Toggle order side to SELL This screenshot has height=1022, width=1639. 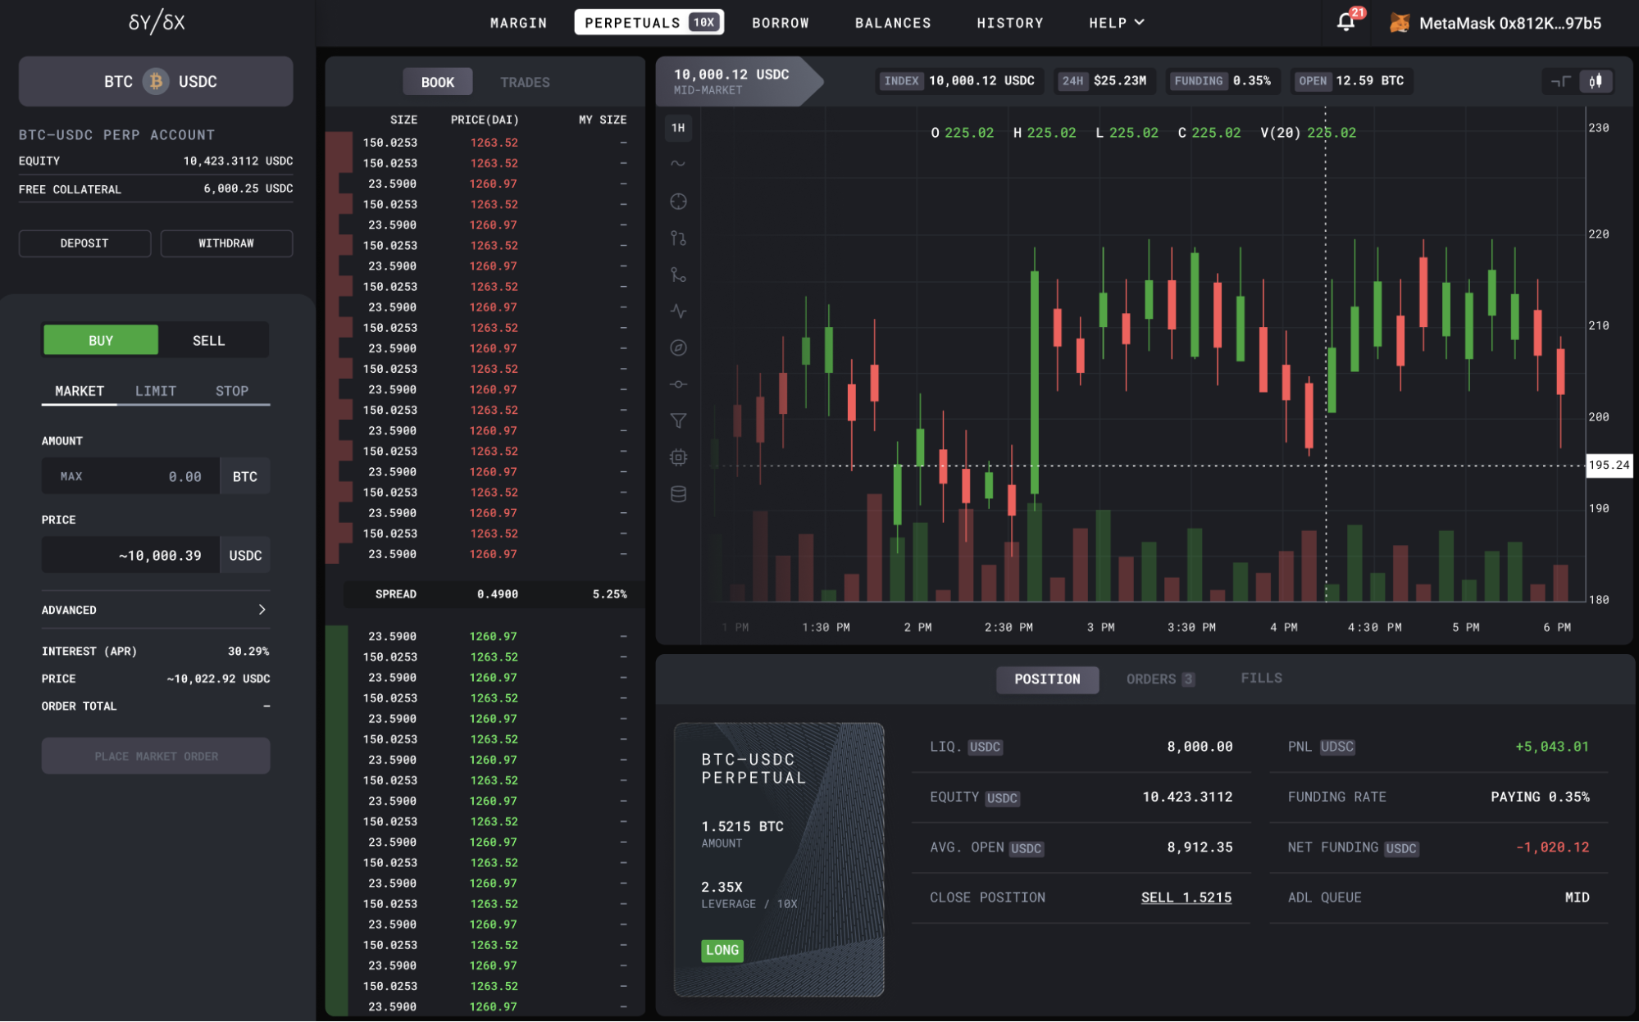point(208,340)
